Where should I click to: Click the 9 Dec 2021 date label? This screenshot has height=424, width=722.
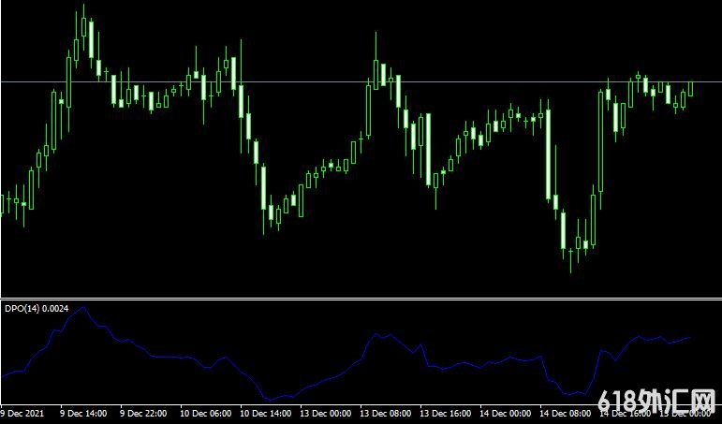(22, 414)
